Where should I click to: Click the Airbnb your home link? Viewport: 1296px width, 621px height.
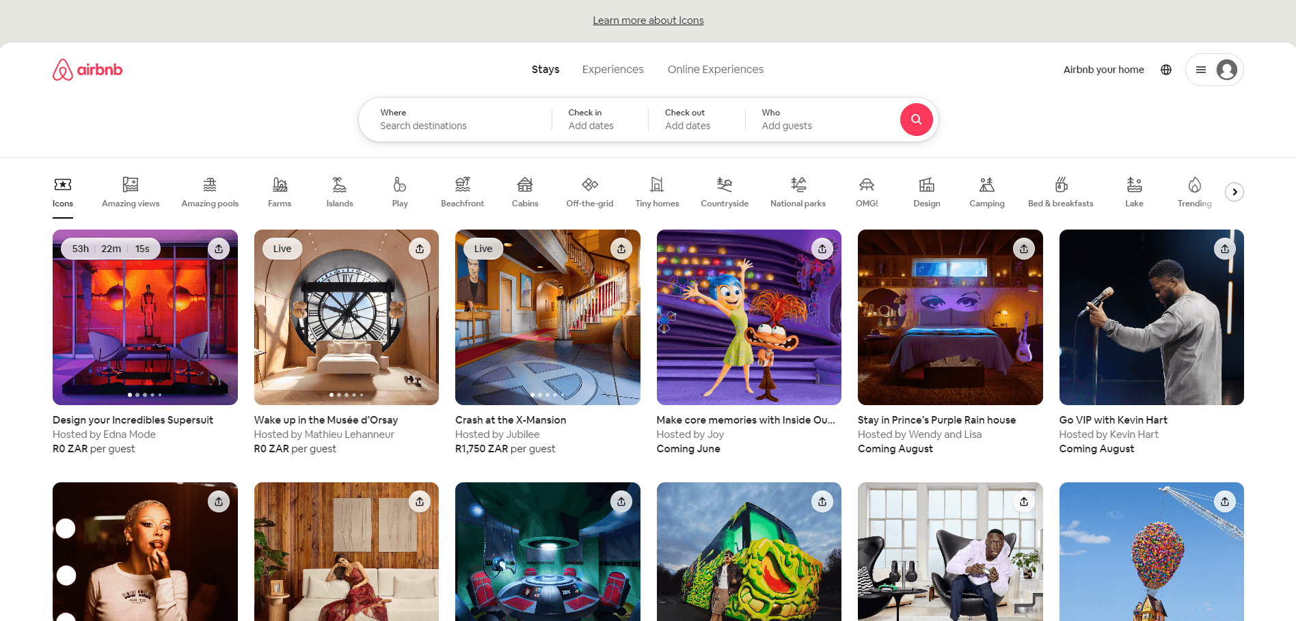[1103, 69]
